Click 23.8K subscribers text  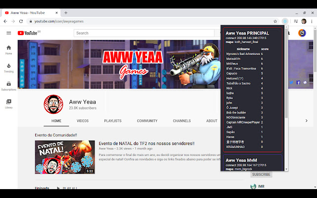[x=83, y=108]
